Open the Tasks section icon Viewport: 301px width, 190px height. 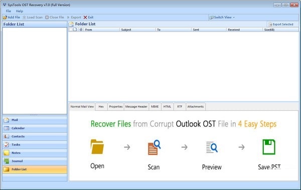point(7,145)
